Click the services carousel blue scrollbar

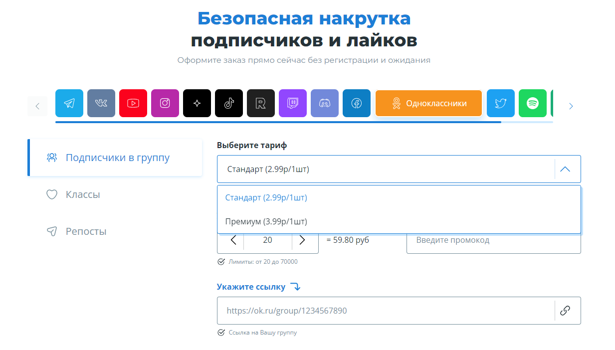coord(278,122)
